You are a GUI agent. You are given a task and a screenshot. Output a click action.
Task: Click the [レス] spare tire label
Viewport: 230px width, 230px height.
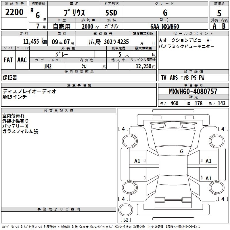126,220
